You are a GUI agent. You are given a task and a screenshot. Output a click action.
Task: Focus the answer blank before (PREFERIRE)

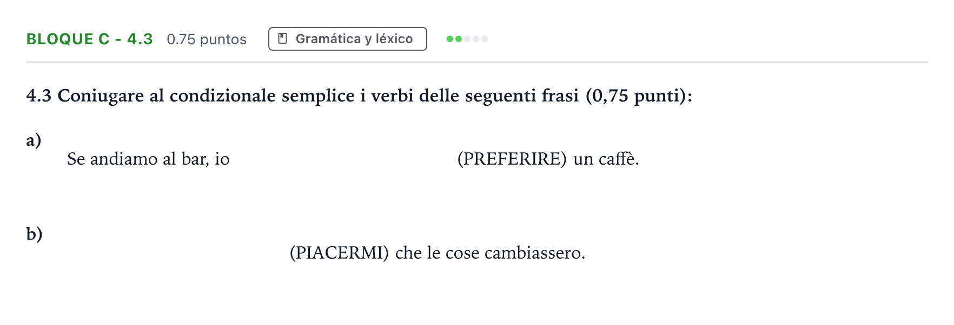(x=343, y=159)
